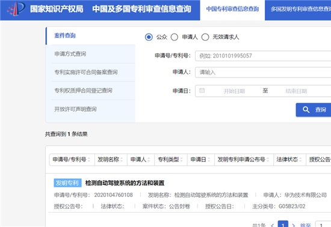Click the magnifier icon on the 查询 button
This screenshot has width=331, height=227.
tap(306, 109)
